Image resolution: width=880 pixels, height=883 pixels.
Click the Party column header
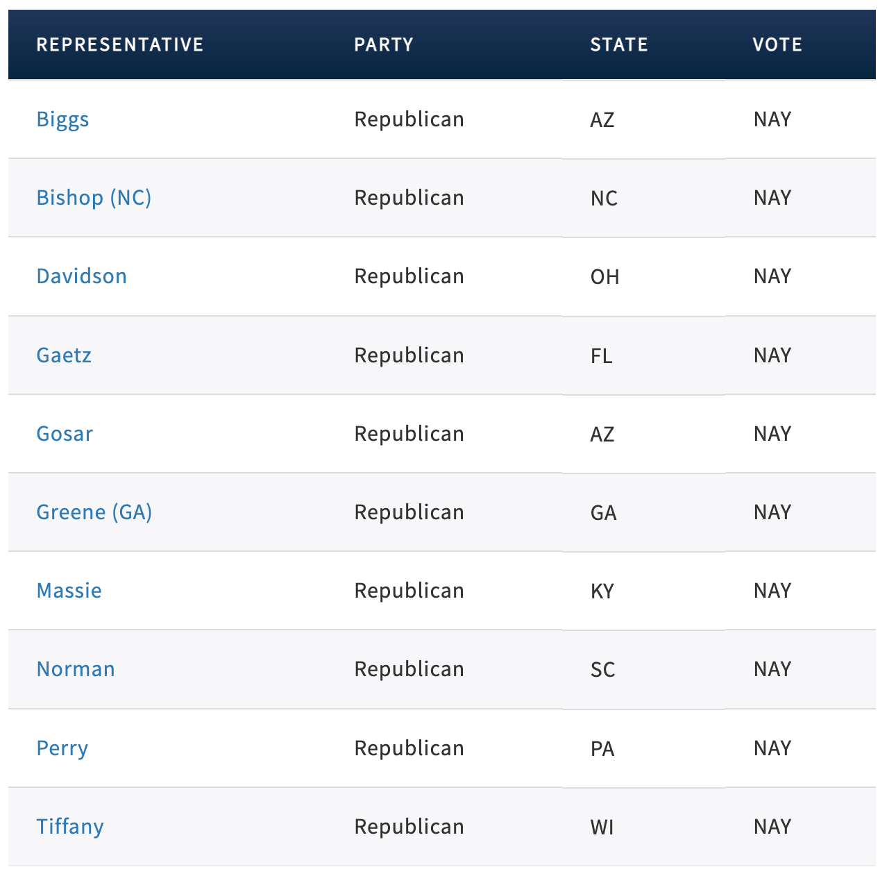pyautogui.click(x=384, y=45)
